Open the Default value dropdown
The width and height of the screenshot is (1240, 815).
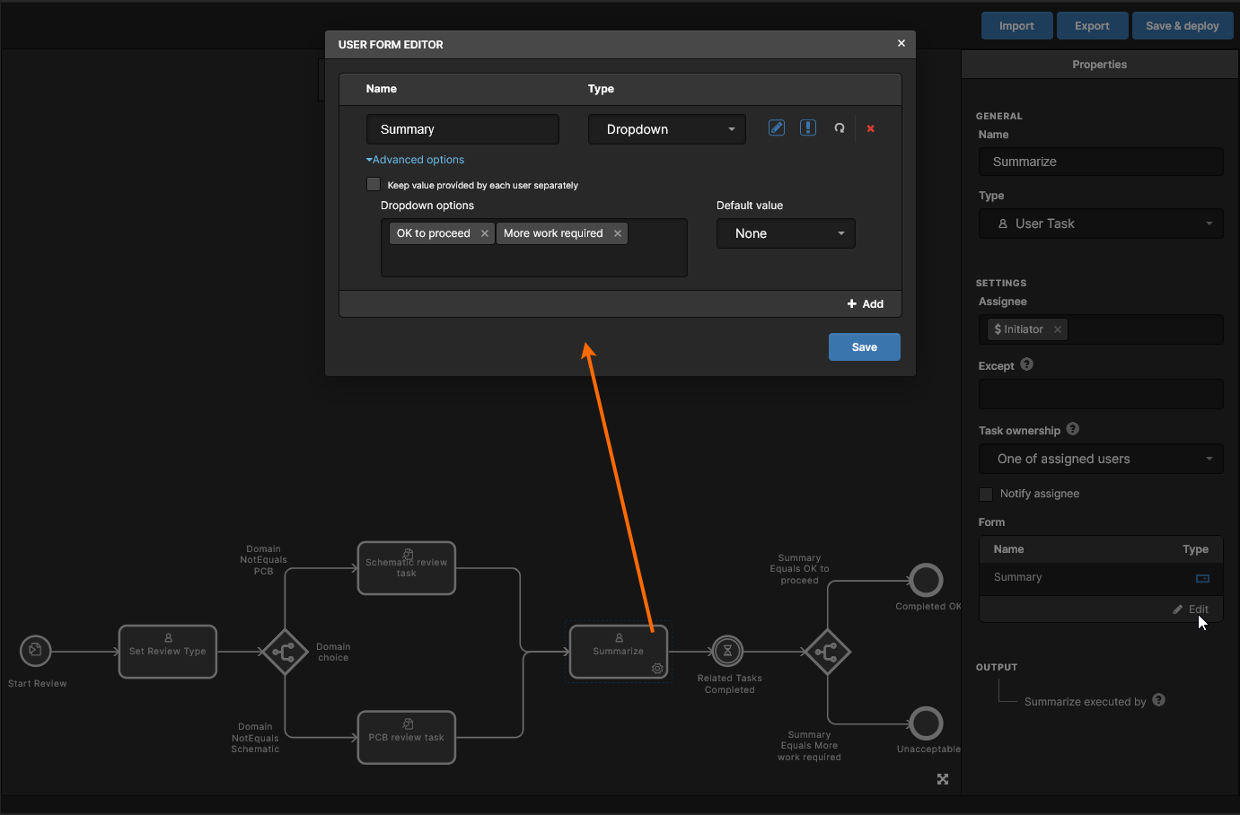click(786, 233)
